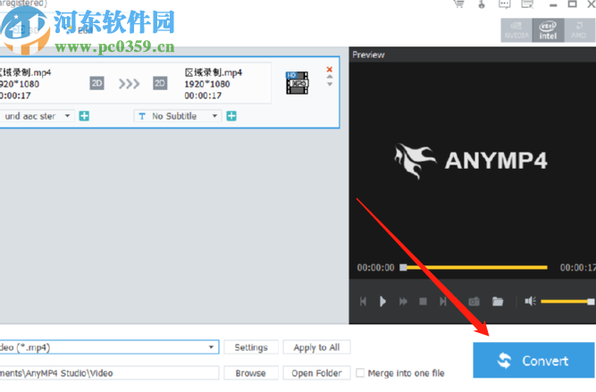Stop the preview playback
The width and height of the screenshot is (596, 392).
tap(423, 302)
